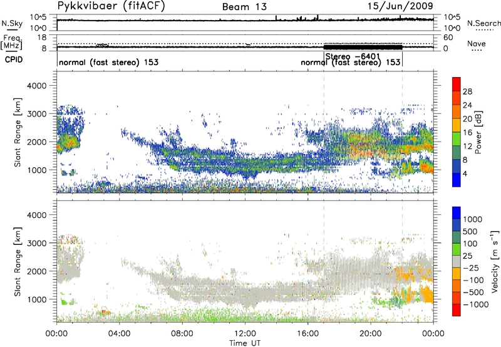
Task: Click the "20:00" time tick label
Action: tap(371, 334)
